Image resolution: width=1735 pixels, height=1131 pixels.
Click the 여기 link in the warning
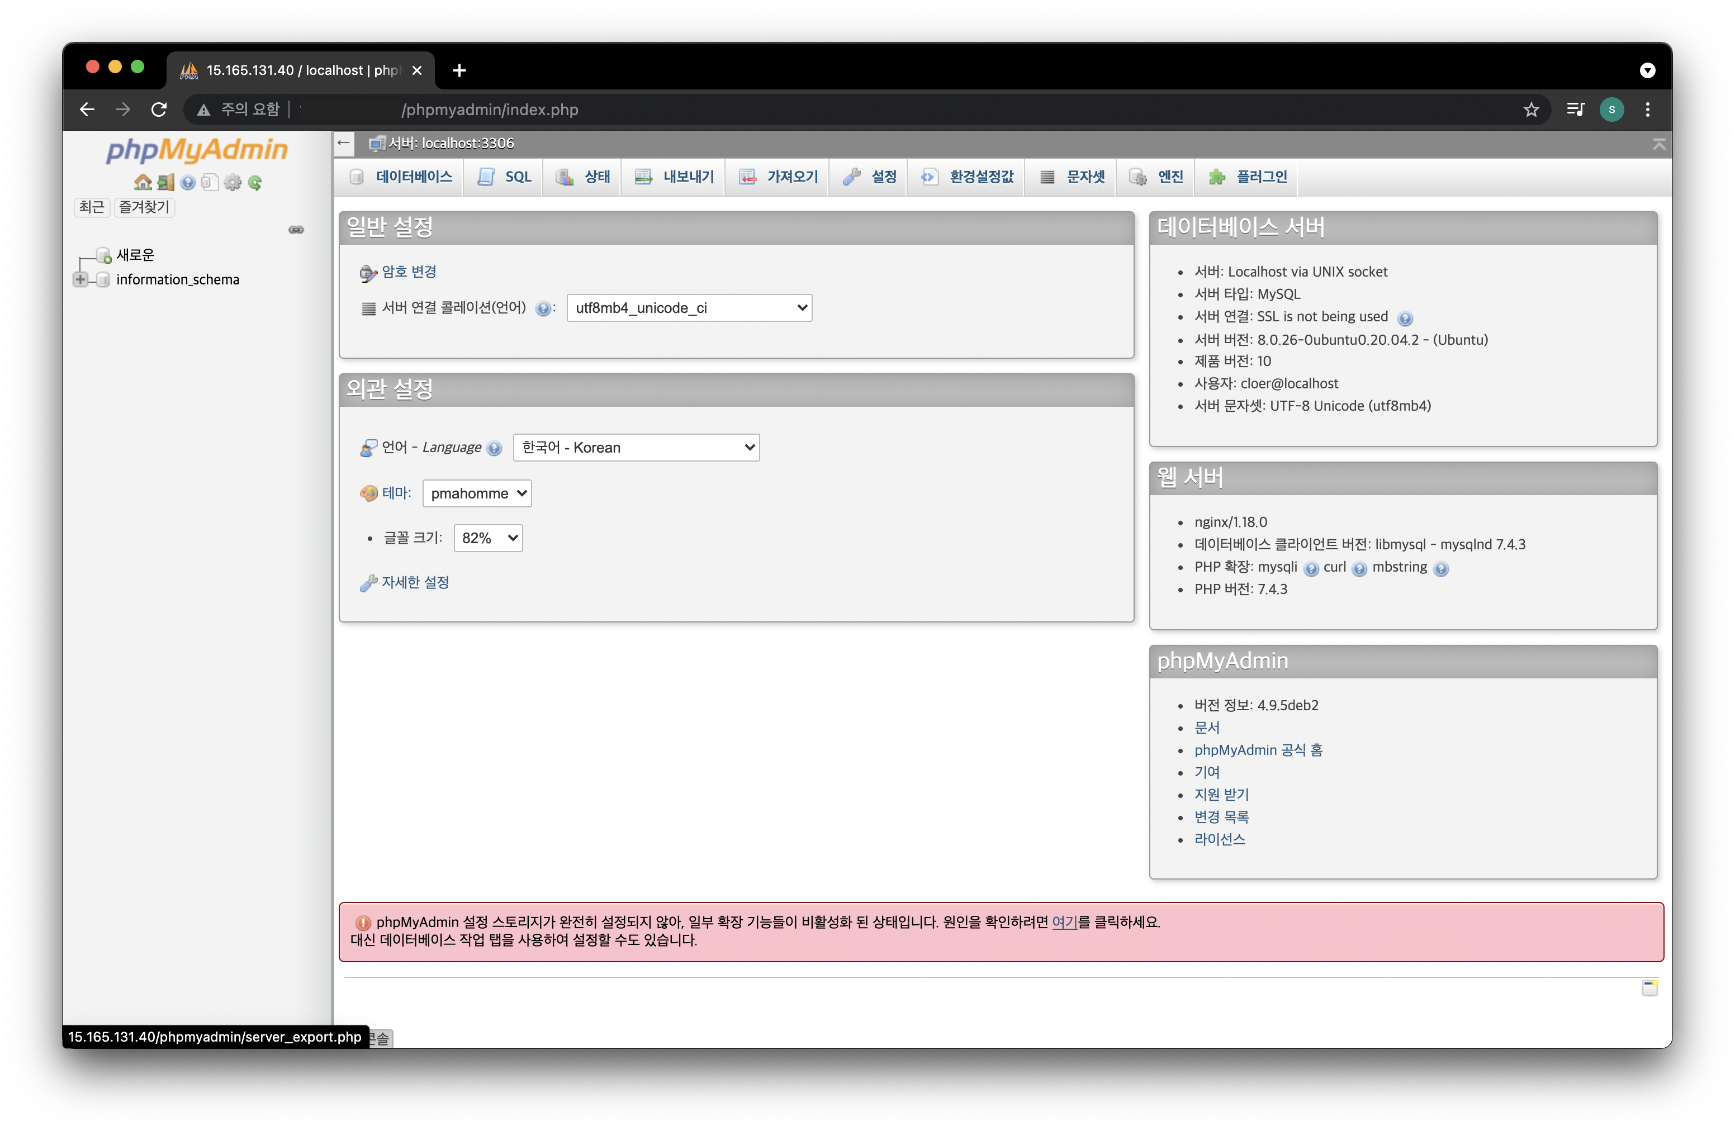pyautogui.click(x=1064, y=922)
